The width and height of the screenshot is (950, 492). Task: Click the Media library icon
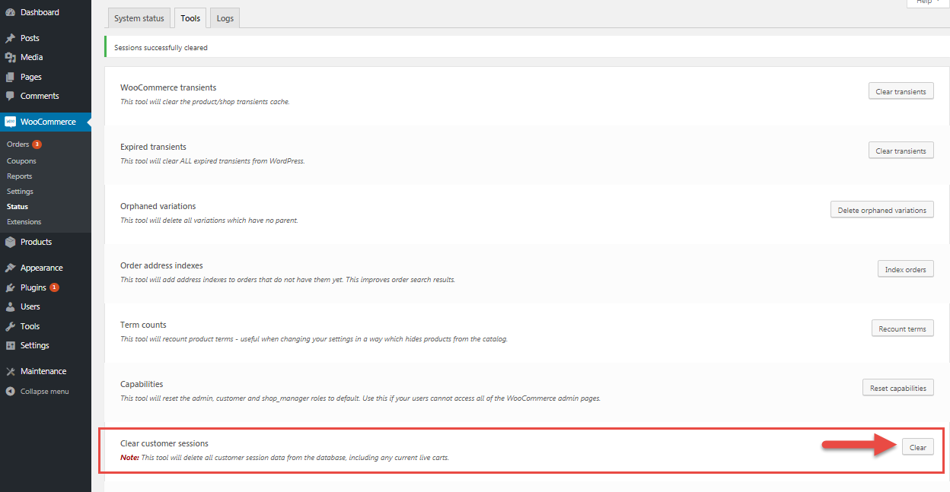coord(10,57)
